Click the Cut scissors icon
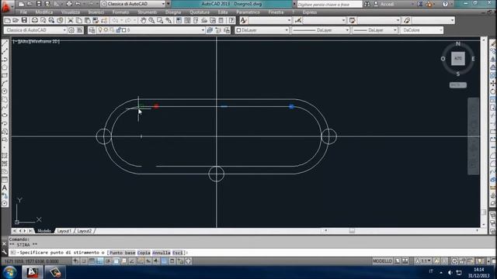This screenshot has height=279, width=497. tap(71, 21)
